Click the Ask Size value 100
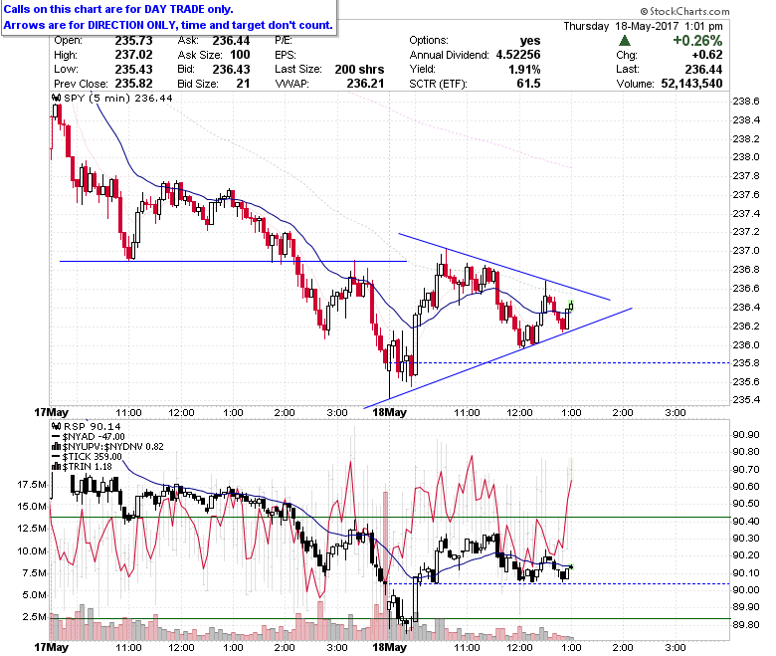The width and height of the screenshot is (776, 656). click(x=240, y=55)
